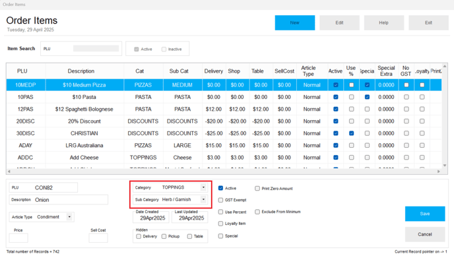Select the 20% Discount item
This screenshot has height=254, width=454.
coord(224,121)
